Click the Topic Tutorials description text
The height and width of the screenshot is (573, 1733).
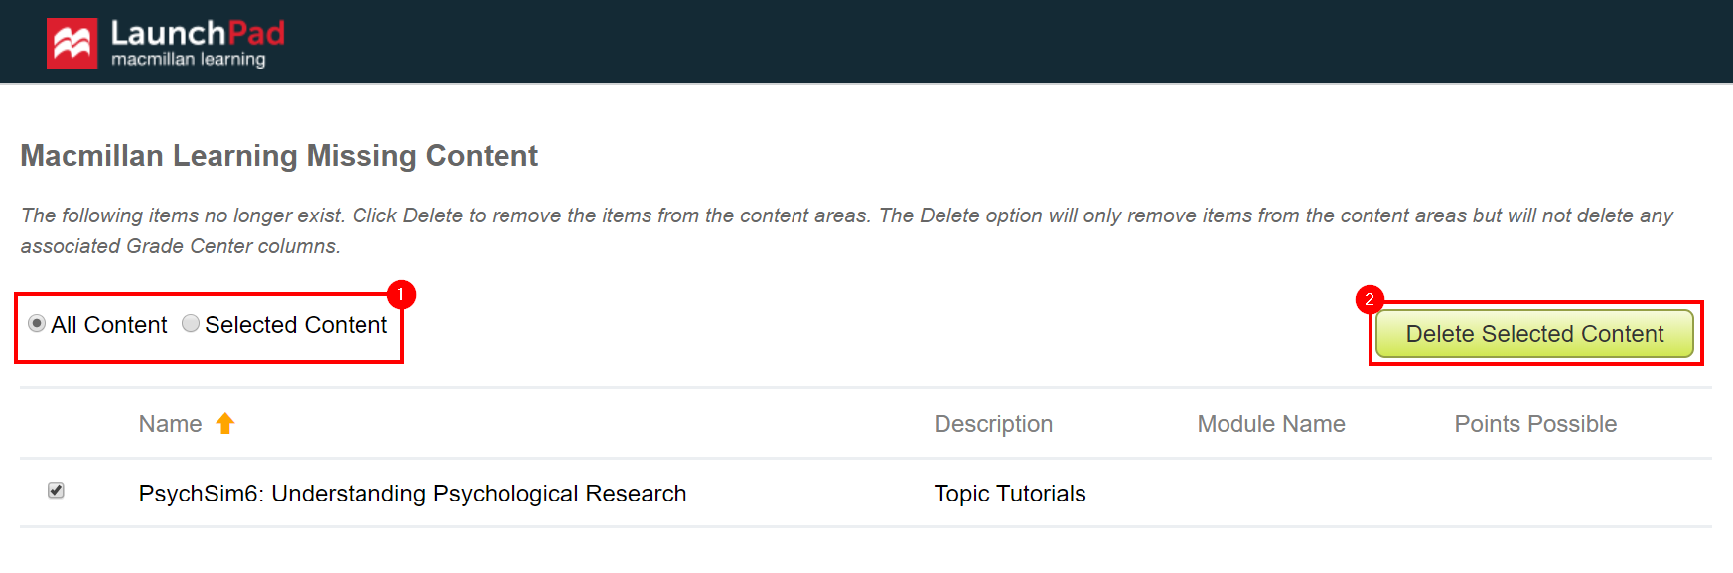coord(1009,493)
